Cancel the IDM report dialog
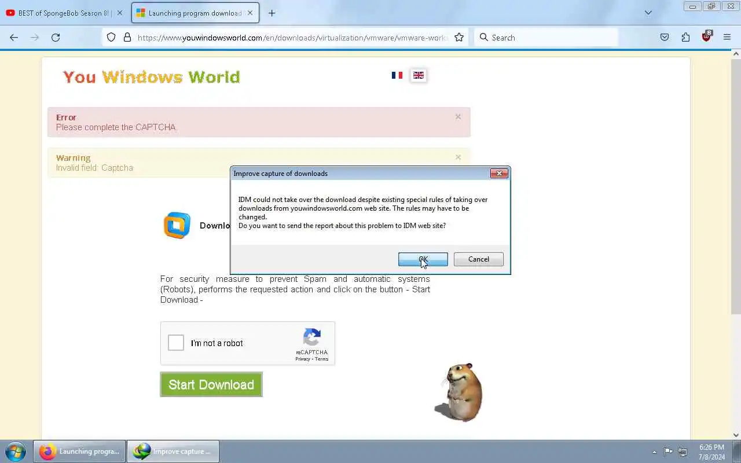Image resolution: width=741 pixels, height=463 pixels. tap(478, 259)
